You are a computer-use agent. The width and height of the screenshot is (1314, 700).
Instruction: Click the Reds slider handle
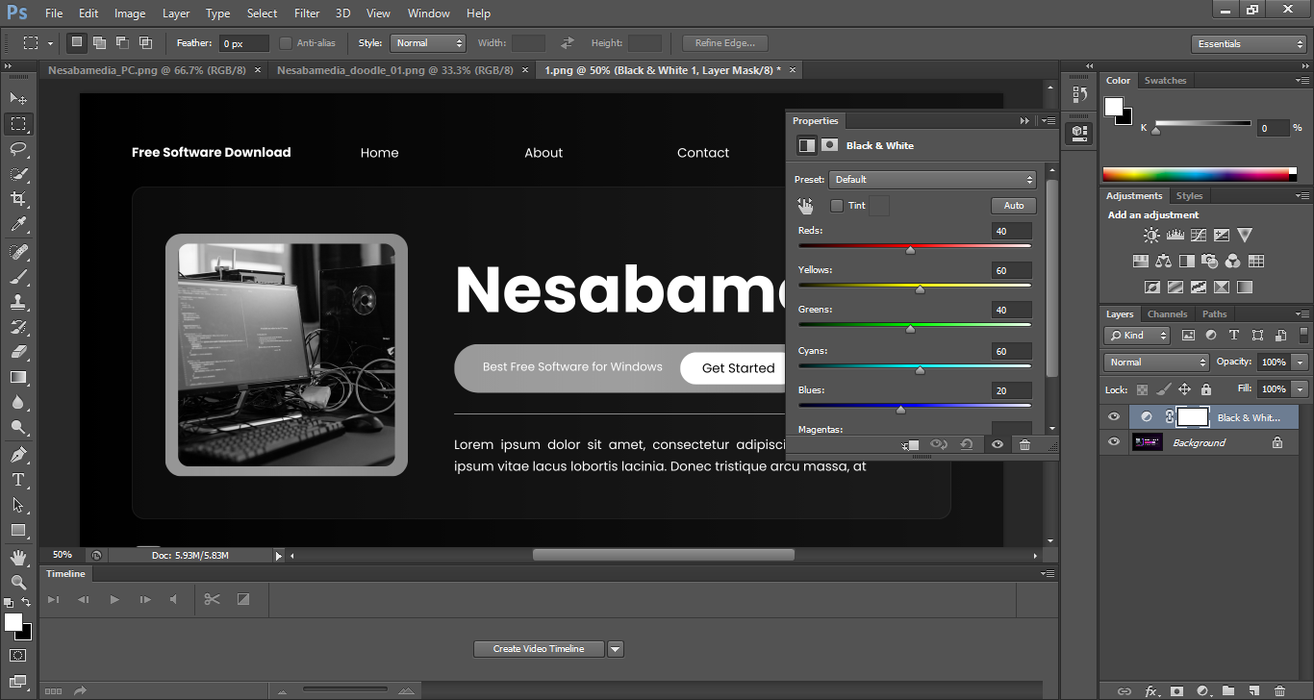(x=910, y=250)
